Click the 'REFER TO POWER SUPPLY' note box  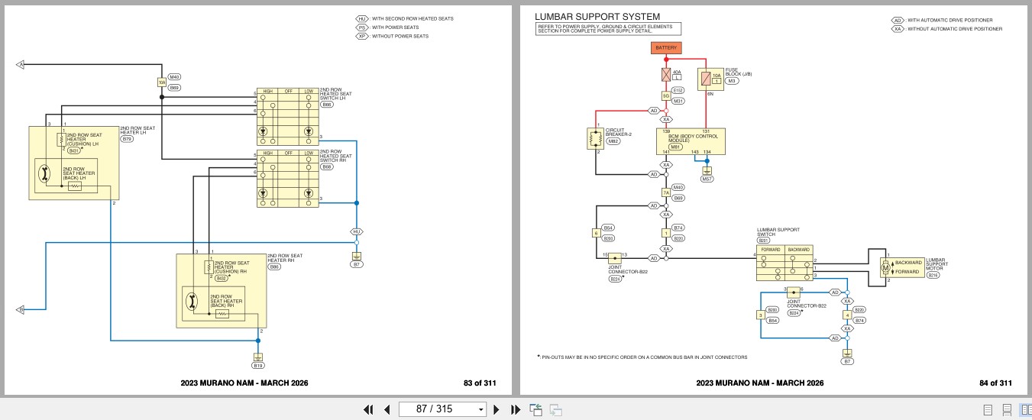608,29
